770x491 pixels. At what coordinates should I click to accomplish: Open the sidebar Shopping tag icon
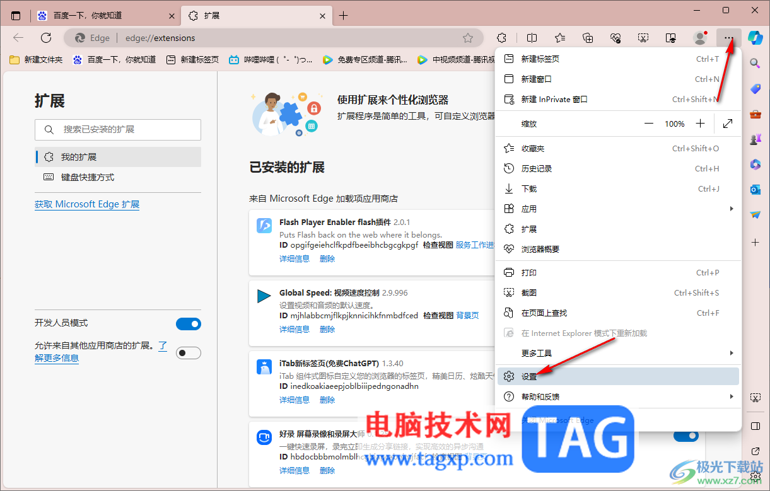pyautogui.click(x=755, y=89)
